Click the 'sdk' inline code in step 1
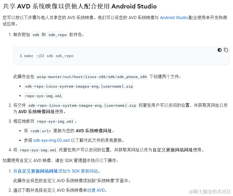Viewport: 233px width, 196px height. (36, 35)
